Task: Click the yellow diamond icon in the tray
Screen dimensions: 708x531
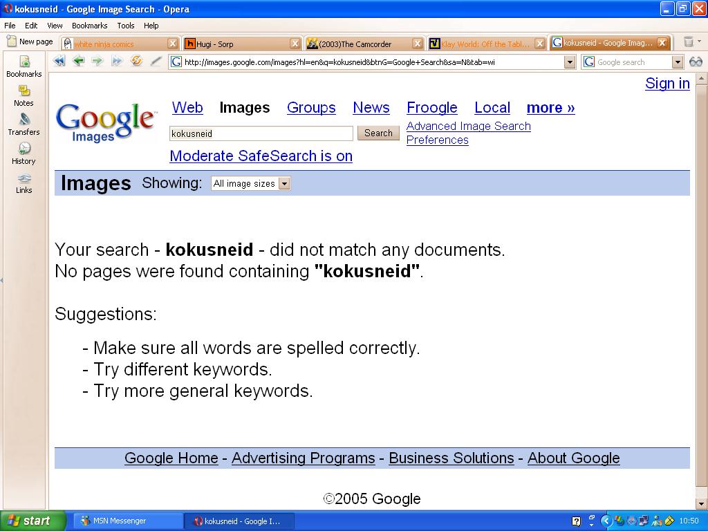Action: (x=669, y=521)
